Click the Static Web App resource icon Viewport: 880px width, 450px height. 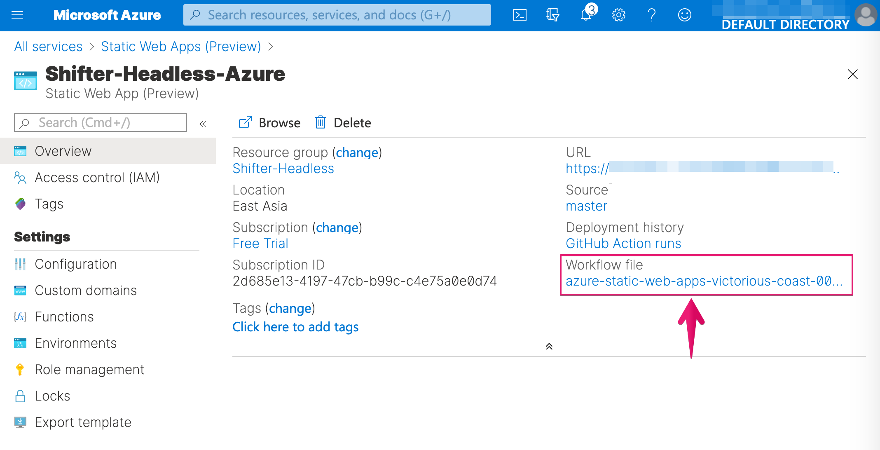(26, 81)
